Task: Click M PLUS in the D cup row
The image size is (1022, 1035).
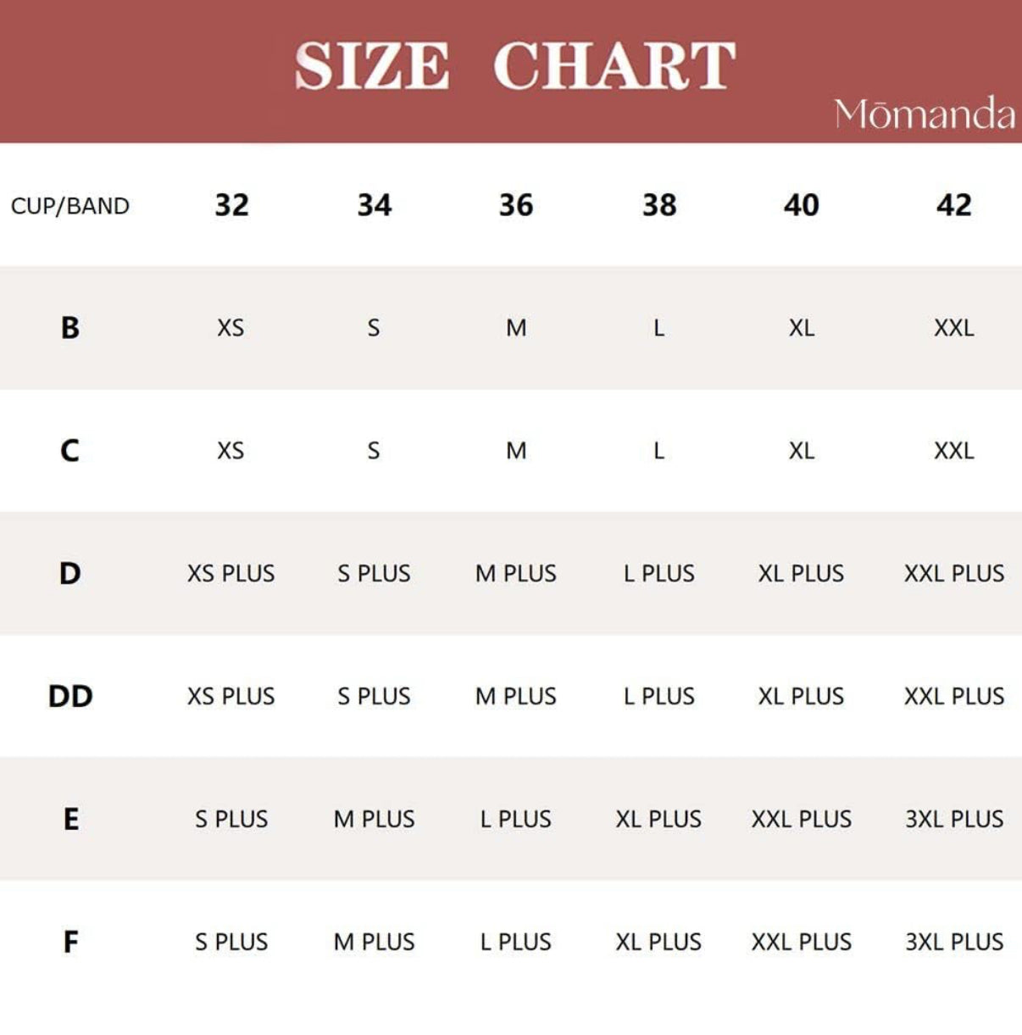Action: [x=516, y=574]
